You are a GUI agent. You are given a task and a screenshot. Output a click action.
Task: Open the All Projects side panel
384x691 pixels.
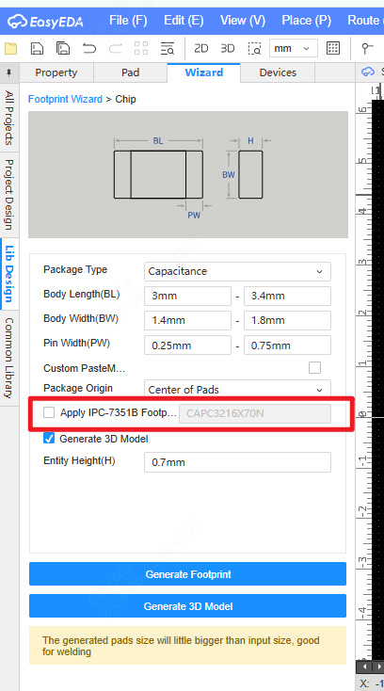[9, 118]
